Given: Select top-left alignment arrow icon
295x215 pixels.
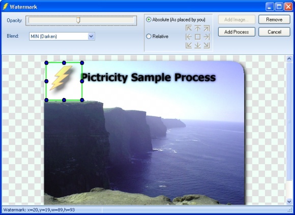Looking at the screenshot, I should click(x=189, y=28).
